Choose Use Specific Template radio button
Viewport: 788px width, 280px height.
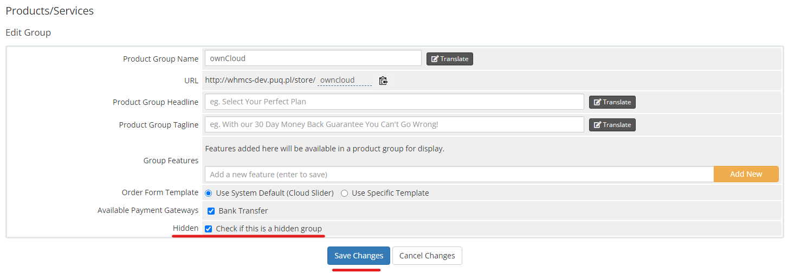[345, 194]
